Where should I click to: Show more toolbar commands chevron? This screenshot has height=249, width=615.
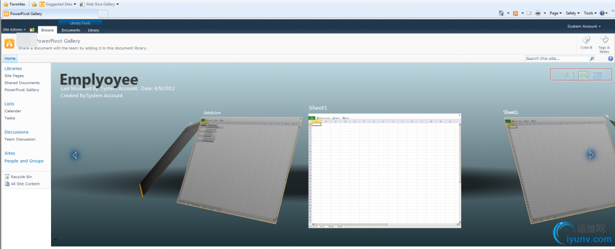coord(613,11)
